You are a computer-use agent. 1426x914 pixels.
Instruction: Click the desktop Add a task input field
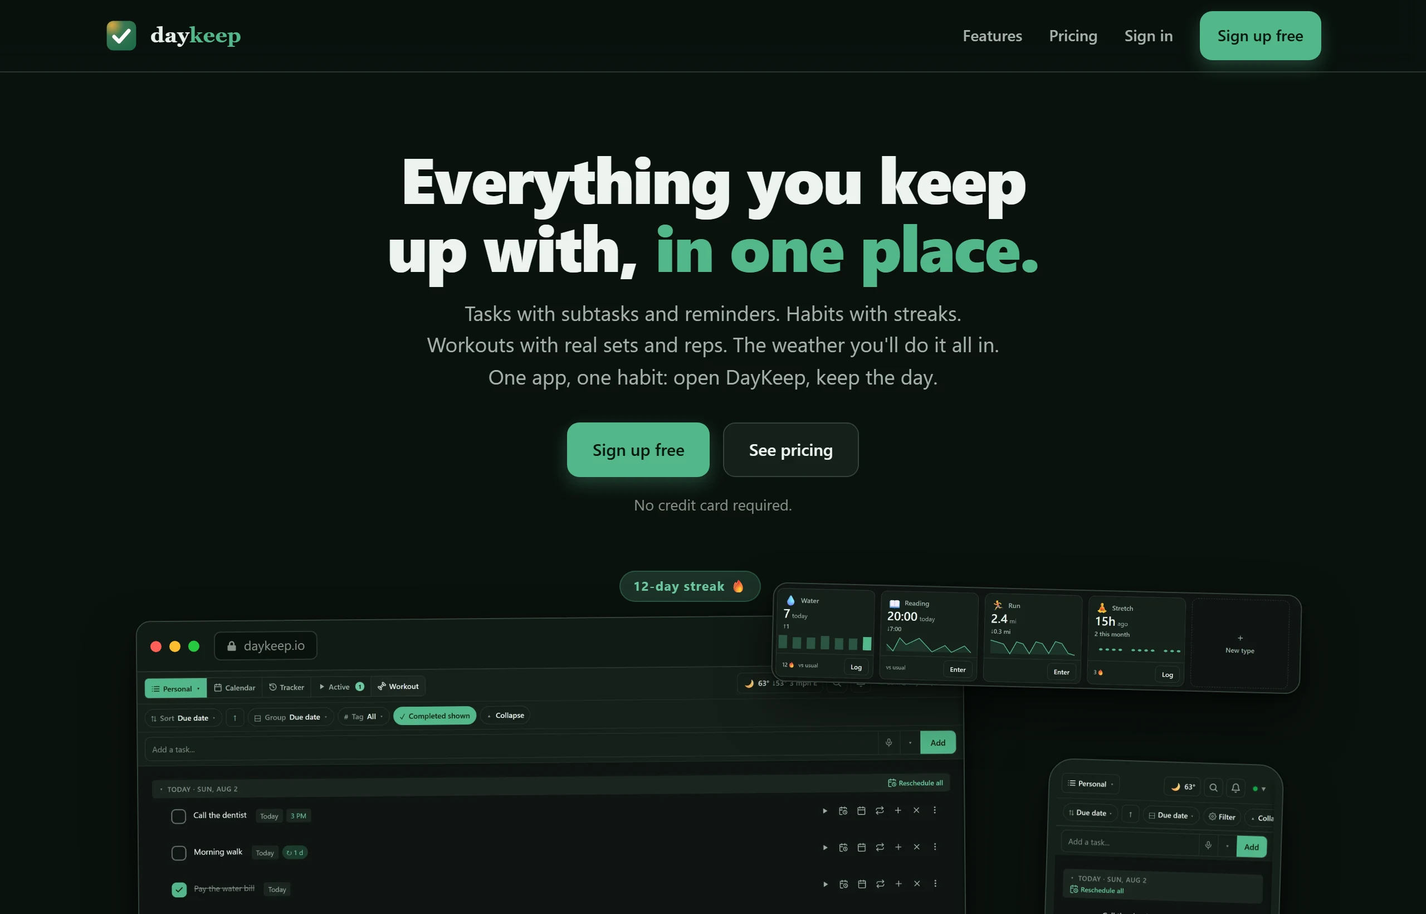(511, 747)
